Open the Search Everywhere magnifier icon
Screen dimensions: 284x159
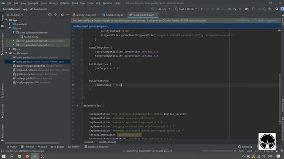pyautogui.click(x=277, y=9)
